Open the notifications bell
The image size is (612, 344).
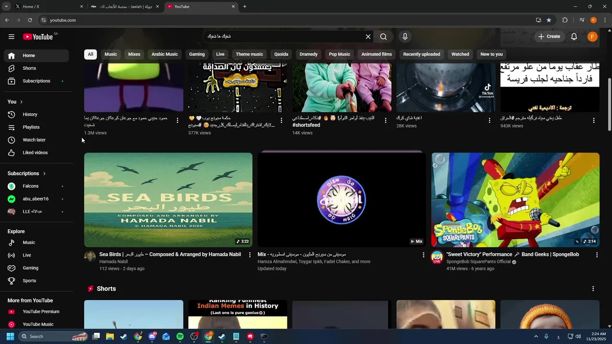click(x=574, y=37)
